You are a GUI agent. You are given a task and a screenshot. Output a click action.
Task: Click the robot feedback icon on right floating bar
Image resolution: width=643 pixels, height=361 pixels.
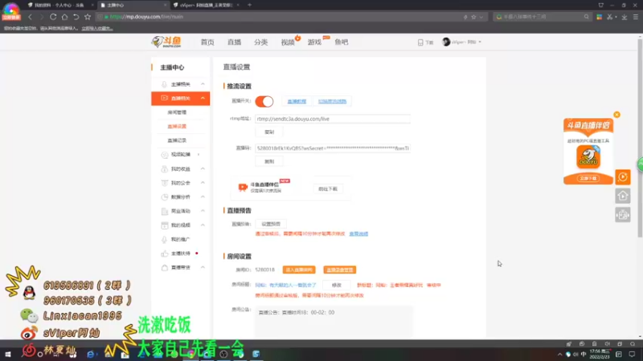click(x=622, y=214)
